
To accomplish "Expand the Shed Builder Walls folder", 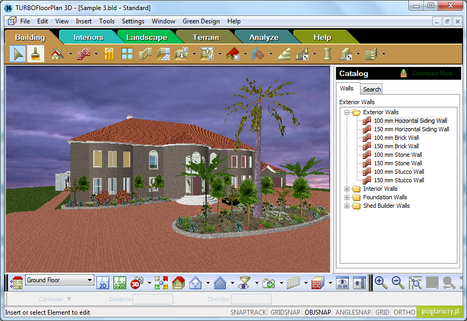I will point(347,206).
